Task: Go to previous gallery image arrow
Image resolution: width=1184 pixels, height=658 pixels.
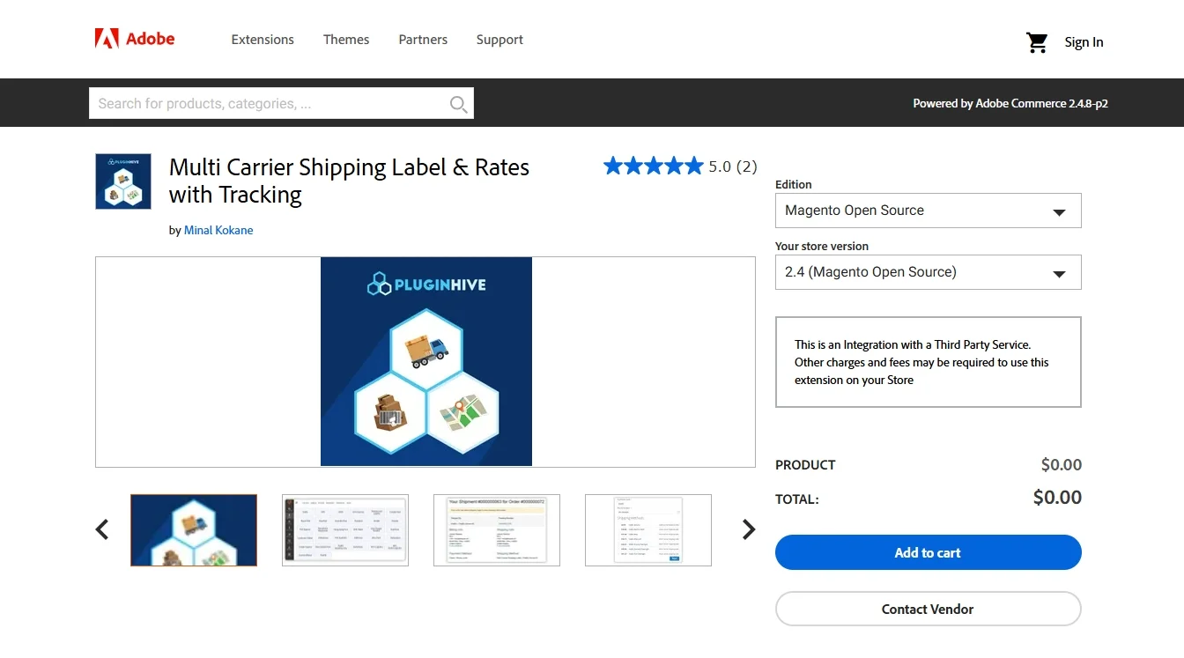Action: click(102, 529)
